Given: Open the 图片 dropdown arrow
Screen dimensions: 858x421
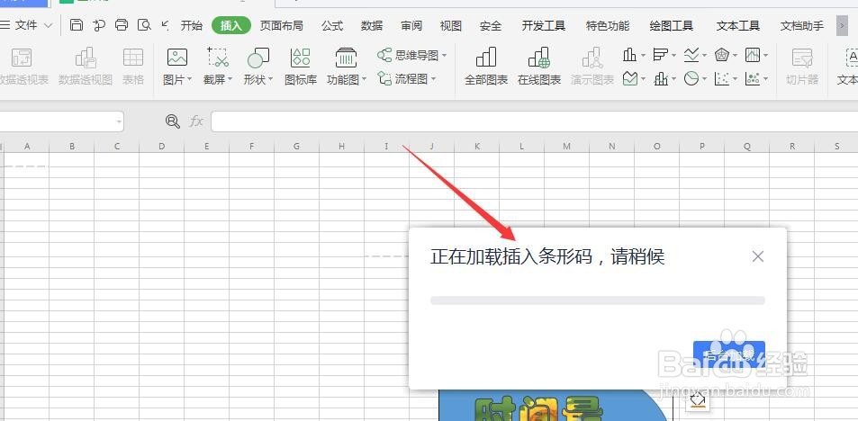Looking at the screenshot, I should coord(190,79).
